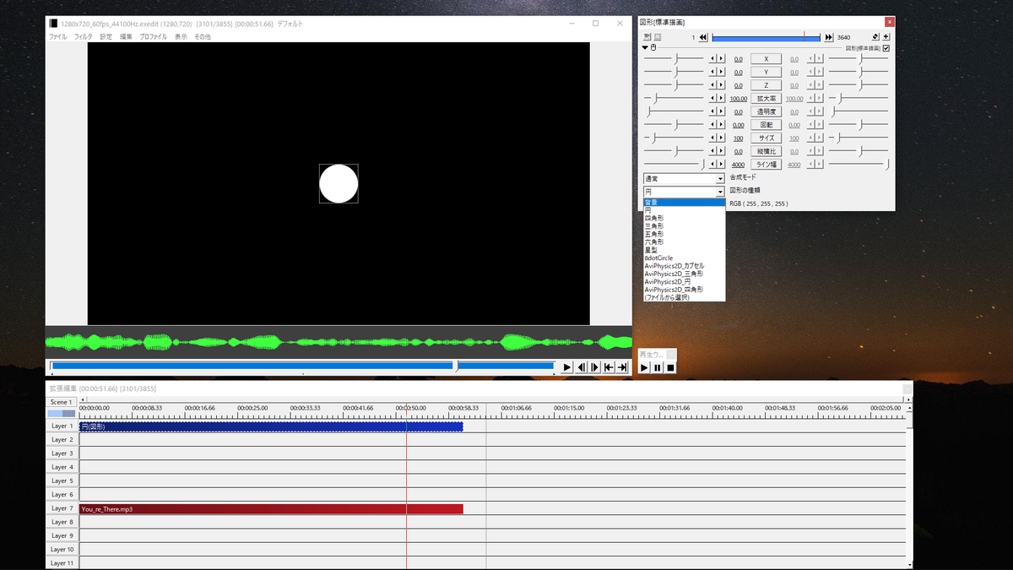This screenshot has width=1013, height=570.
Task: Click the reset icon beside the plus button
Action: [x=875, y=37]
